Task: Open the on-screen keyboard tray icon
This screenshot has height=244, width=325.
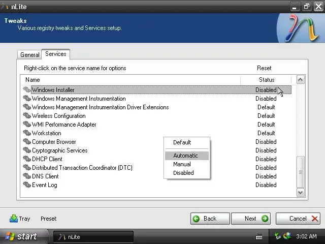Action: click(259, 236)
